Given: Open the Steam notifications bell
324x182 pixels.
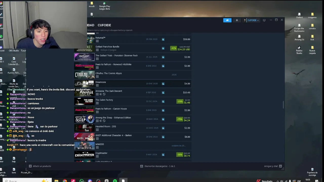Looking at the screenshot, I should coord(237,20).
